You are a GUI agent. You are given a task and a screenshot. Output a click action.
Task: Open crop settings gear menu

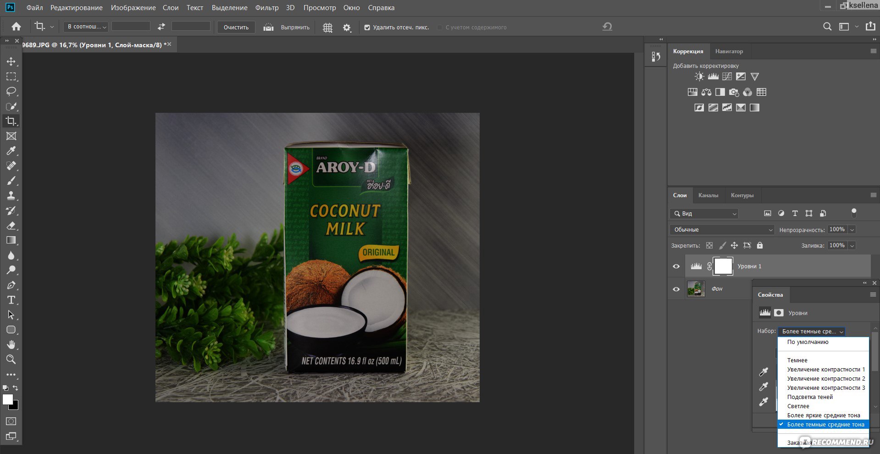point(347,28)
